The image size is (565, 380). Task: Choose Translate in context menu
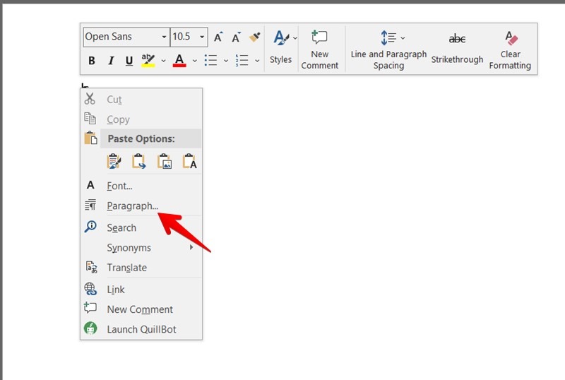(x=141, y=268)
